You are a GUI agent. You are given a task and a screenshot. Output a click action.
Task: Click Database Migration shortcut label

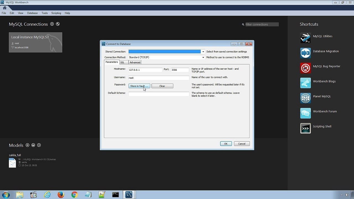click(326, 51)
